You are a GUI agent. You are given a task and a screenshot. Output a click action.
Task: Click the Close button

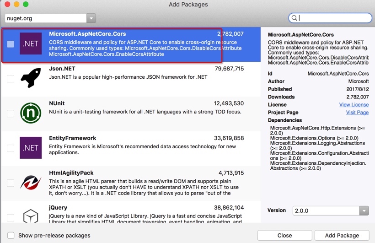click(x=284, y=235)
